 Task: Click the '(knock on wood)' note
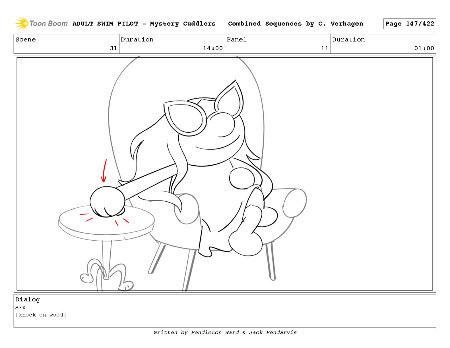click(x=41, y=315)
